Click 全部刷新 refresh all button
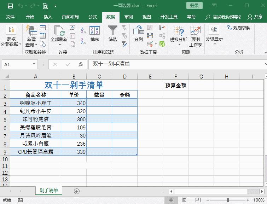Viewport: 267px width, 204px height. pyautogui.click(x=59, y=36)
